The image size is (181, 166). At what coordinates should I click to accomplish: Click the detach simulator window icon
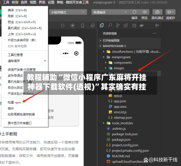(93, 26)
